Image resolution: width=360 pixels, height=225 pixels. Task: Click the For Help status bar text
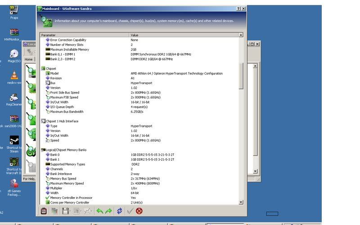29,179
